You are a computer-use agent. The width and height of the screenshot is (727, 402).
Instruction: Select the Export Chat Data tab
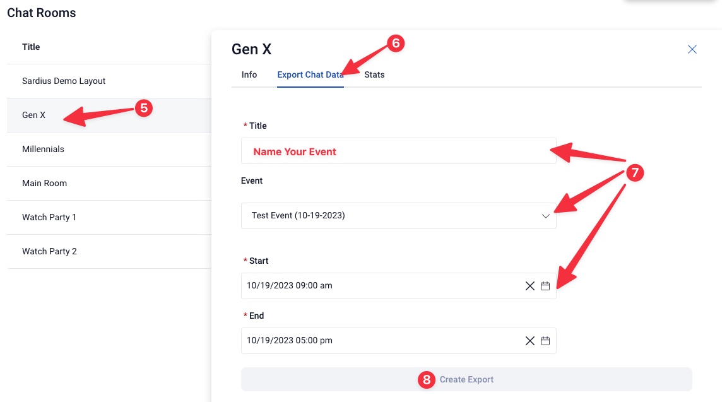pyautogui.click(x=310, y=74)
